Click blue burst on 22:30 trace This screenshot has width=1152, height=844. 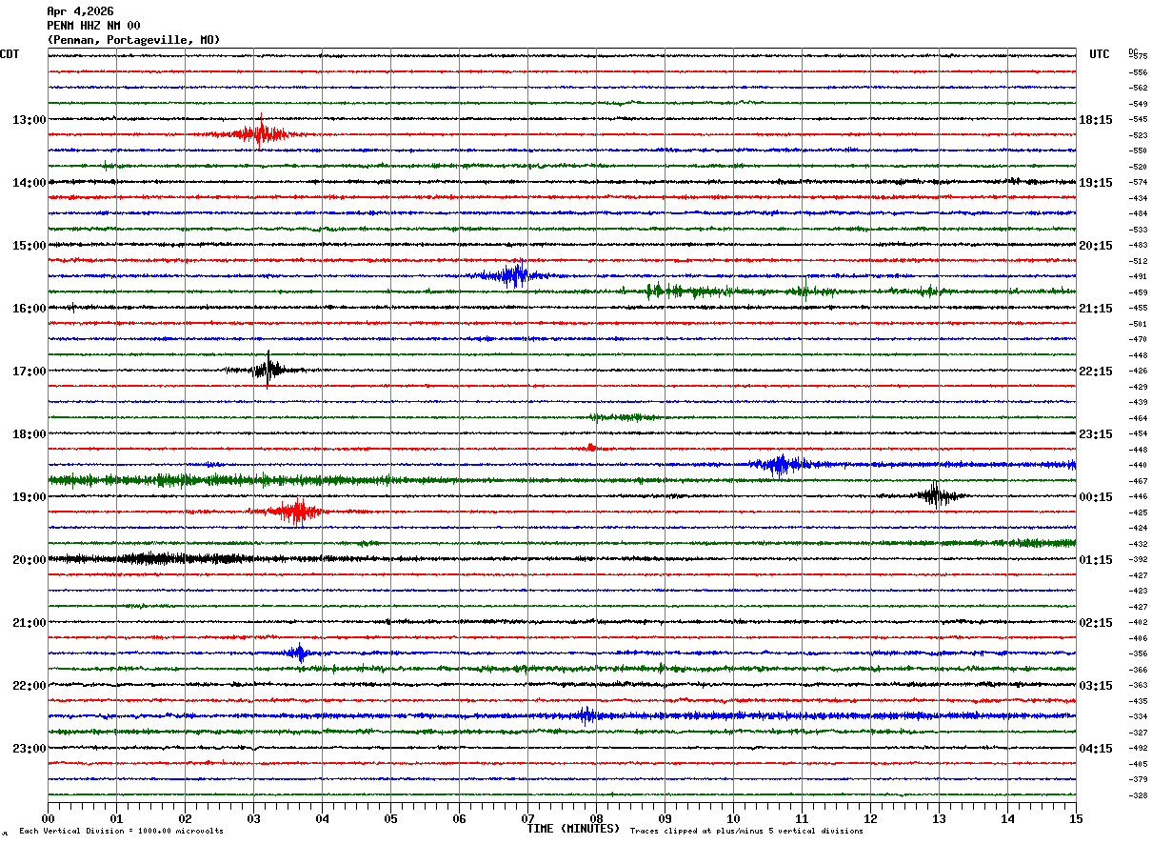[x=586, y=715]
